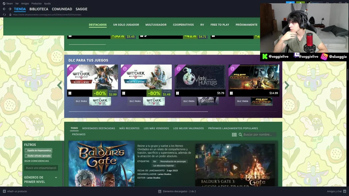Click the plus icon for Añadir un producto
This screenshot has height=196, width=349.
coord(4,191)
